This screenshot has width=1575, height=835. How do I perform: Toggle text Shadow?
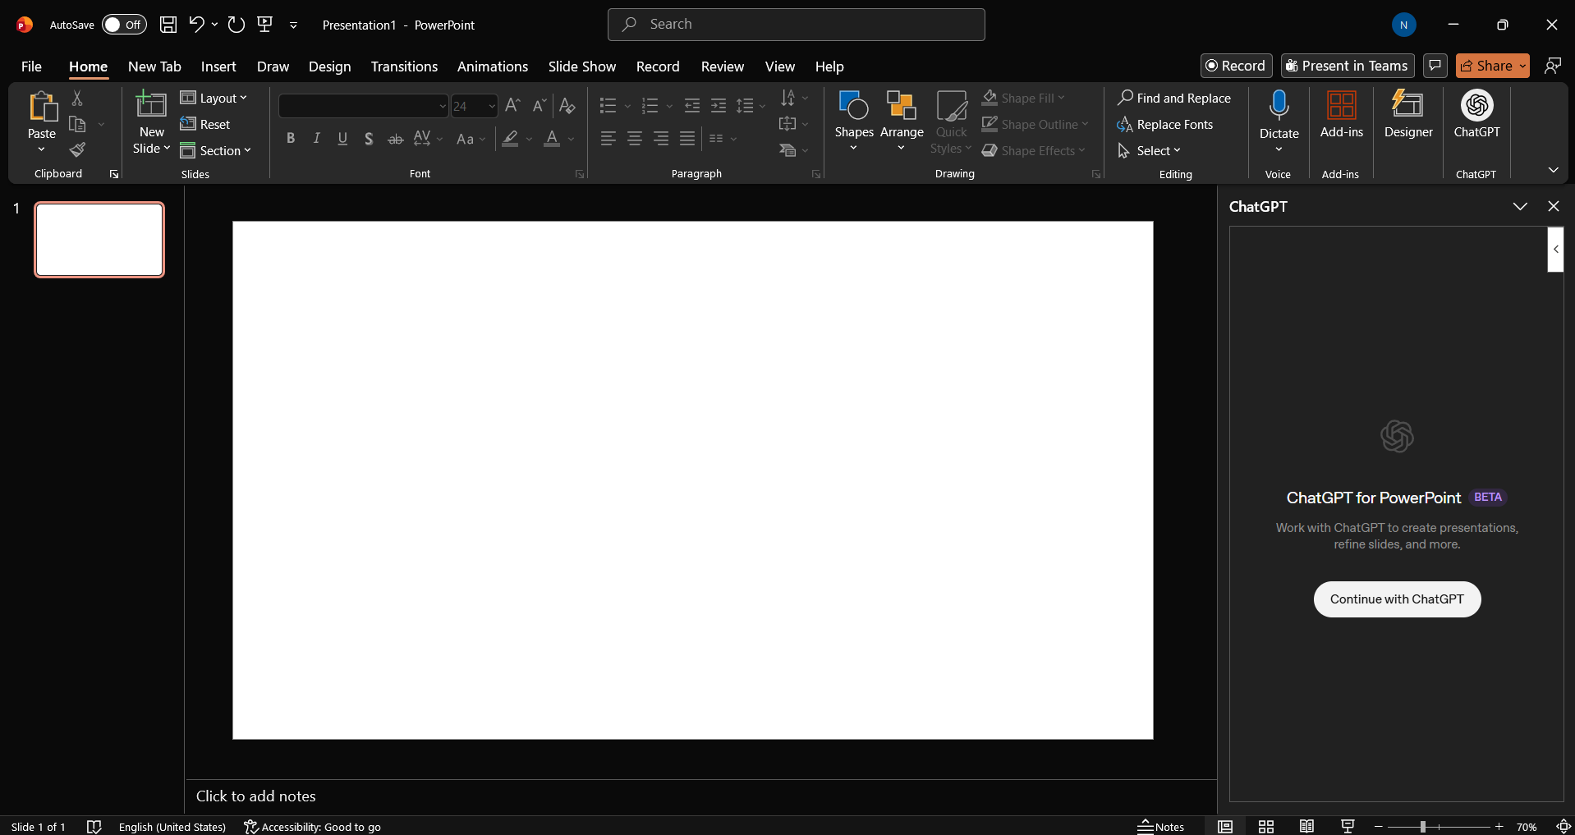(x=369, y=139)
